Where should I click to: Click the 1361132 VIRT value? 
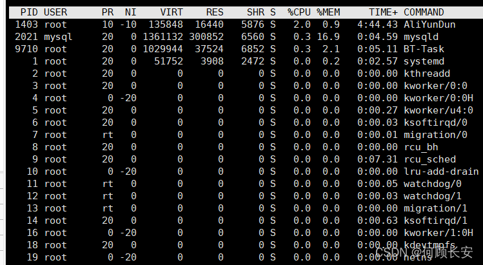coord(163,37)
